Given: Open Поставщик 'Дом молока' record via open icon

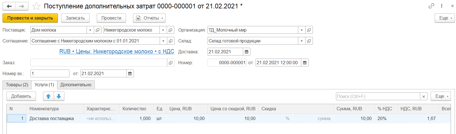Looking at the screenshot, I should click(98, 30).
